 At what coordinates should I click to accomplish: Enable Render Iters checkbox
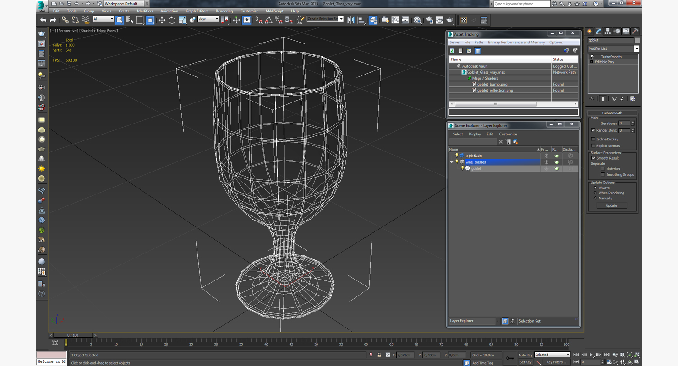tap(593, 130)
